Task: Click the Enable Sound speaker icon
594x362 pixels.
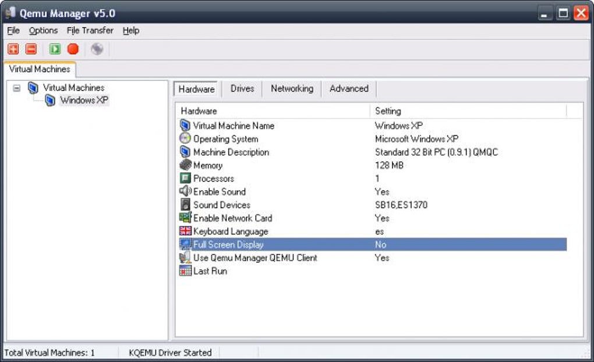Action: point(185,191)
